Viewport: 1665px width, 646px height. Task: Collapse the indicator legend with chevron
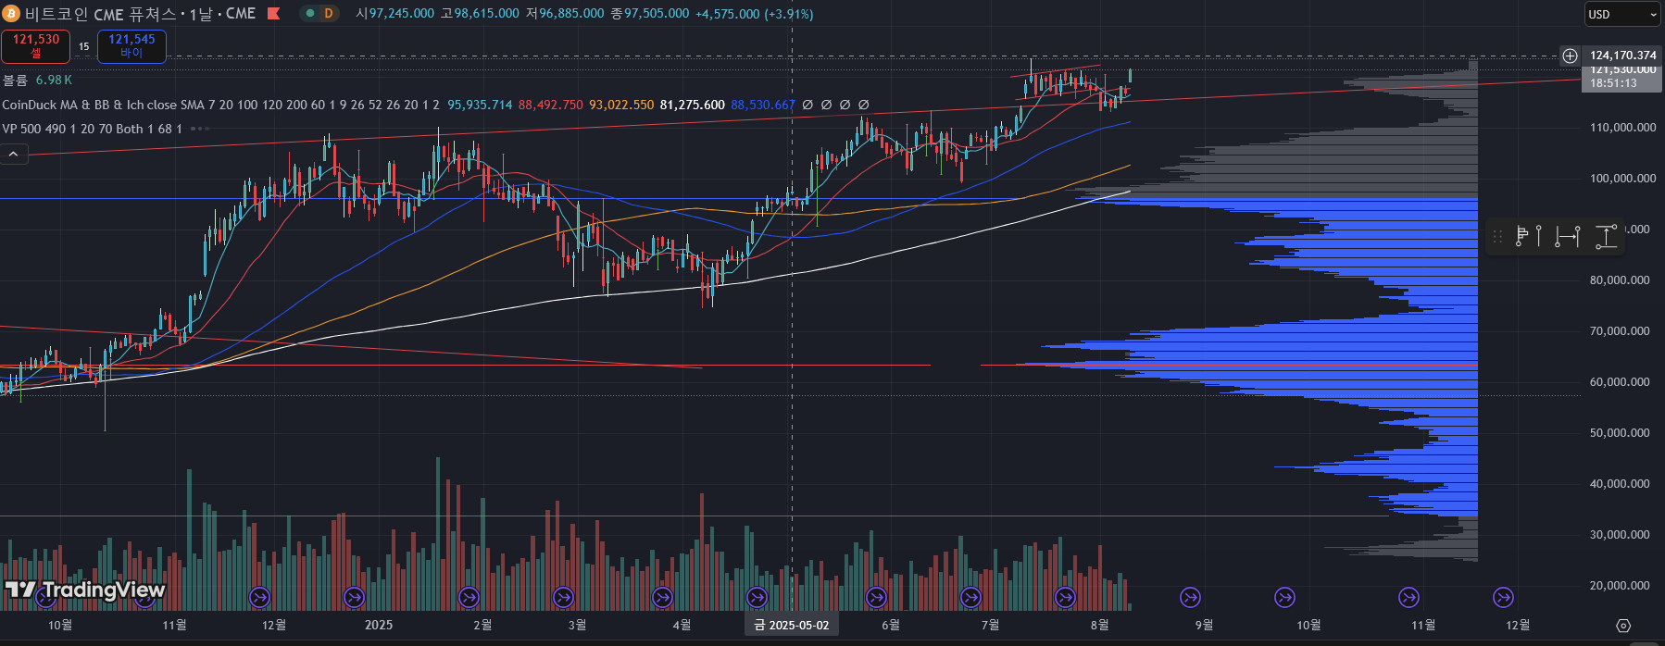[x=14, y=154]
